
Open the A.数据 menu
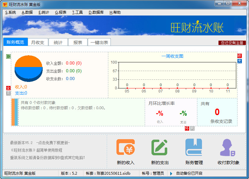[x=27, y=12]
